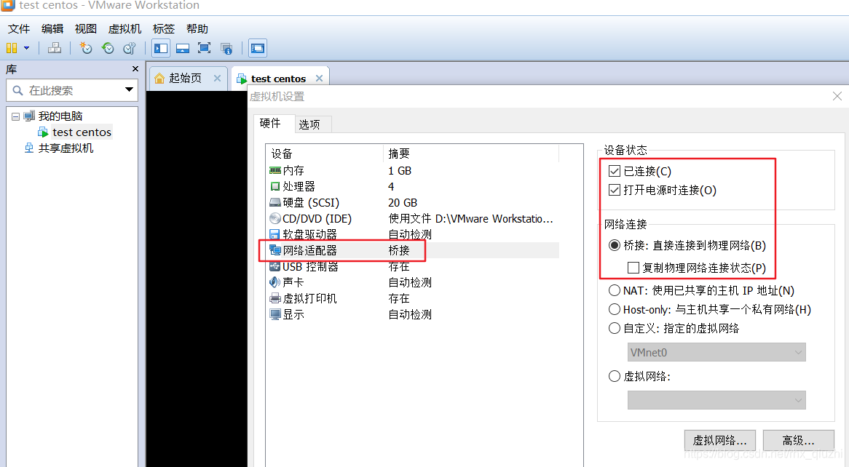Uncheck the 已连接(C) checkbox
Image resolution: width=849 pixels, height=467 pixels.
pos(614,172)
